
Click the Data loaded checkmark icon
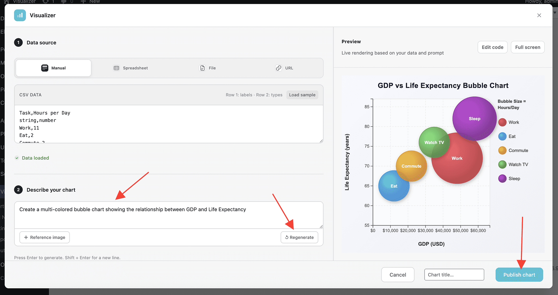coord(17,158)
